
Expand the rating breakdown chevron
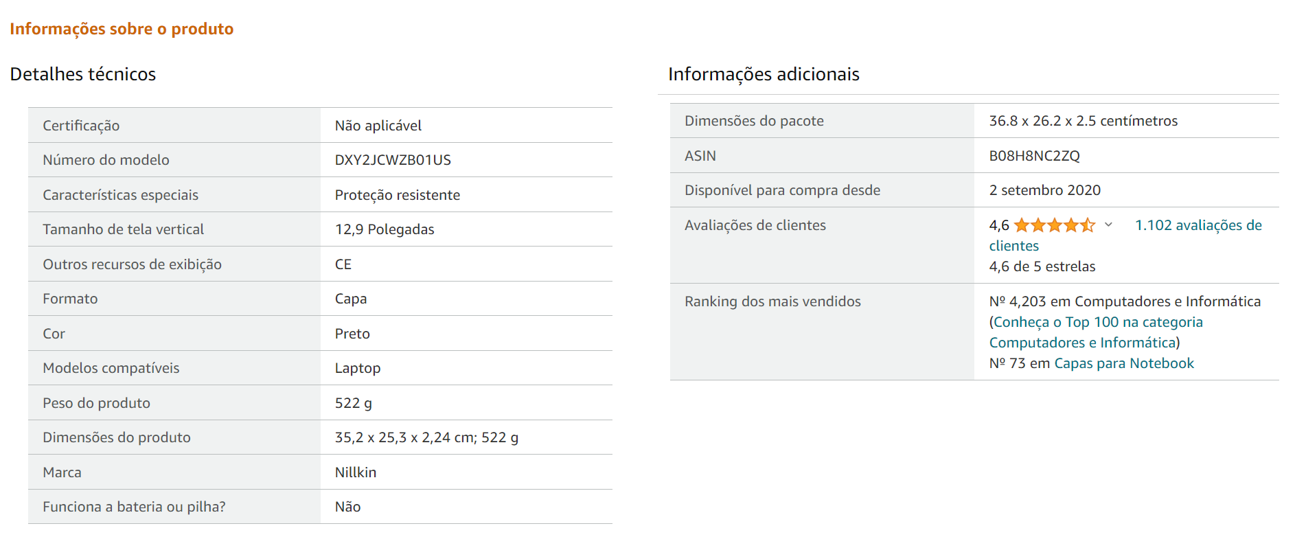click(x=1108, y=225)
